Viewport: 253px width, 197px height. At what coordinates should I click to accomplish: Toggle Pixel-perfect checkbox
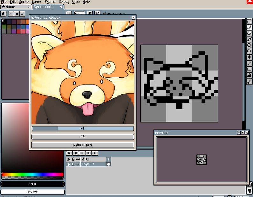pyautogui.click(x=114, y=14)
